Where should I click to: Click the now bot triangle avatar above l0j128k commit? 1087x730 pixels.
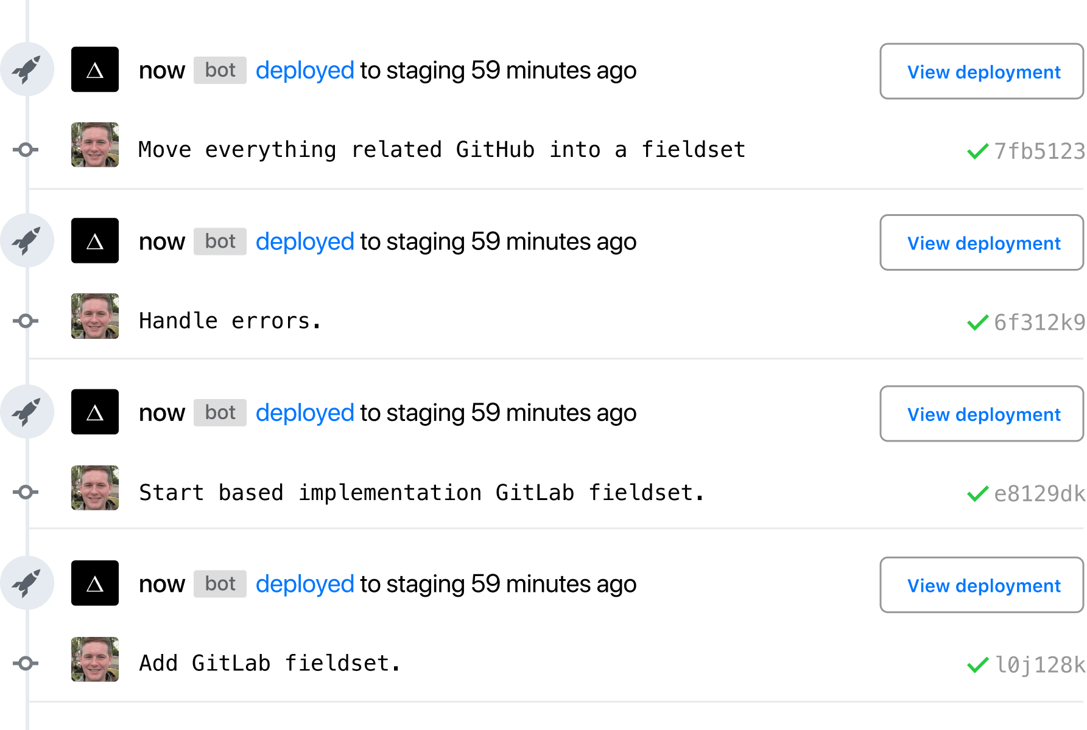(95, 583)
